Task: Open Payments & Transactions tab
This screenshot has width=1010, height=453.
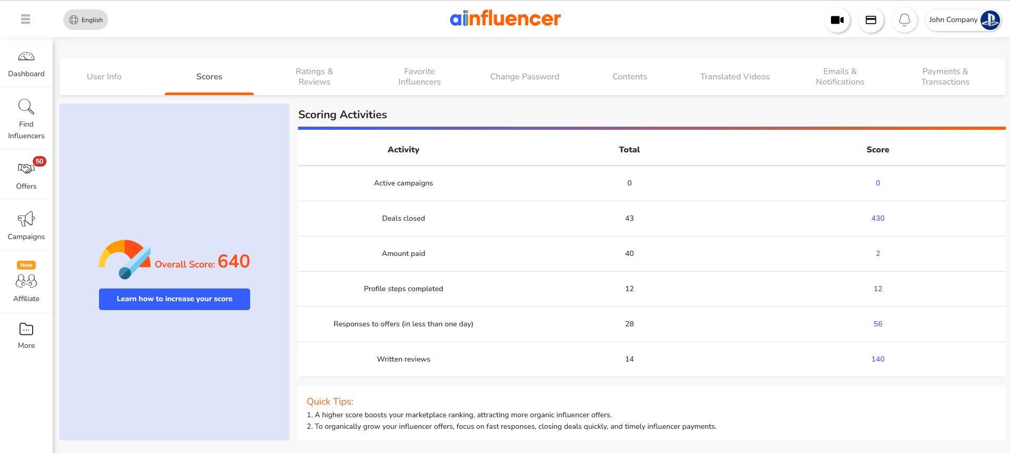Action: [945, 77]
